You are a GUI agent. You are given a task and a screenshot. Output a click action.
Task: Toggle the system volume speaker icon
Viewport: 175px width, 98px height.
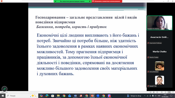point(155,96)
